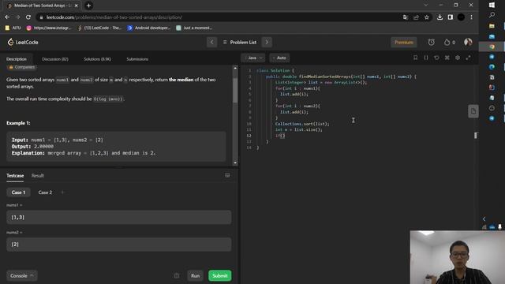The width and height of the screenshot is (505, 284).
Task: Expand the Console panel
Action: pos(22,275)
